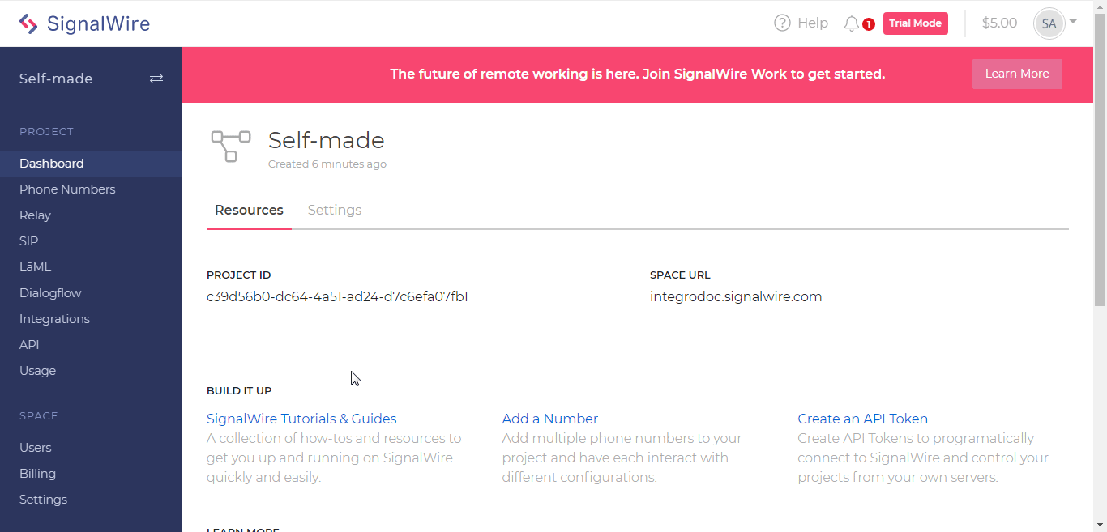
Task: Switch to the Settings tab
Action: point(335,210)
